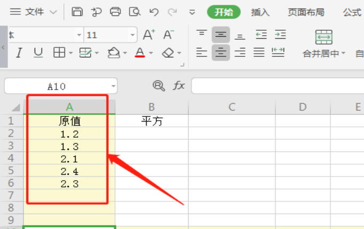Select column C header
The image size is (364, 229).
(x=232, y=107)
